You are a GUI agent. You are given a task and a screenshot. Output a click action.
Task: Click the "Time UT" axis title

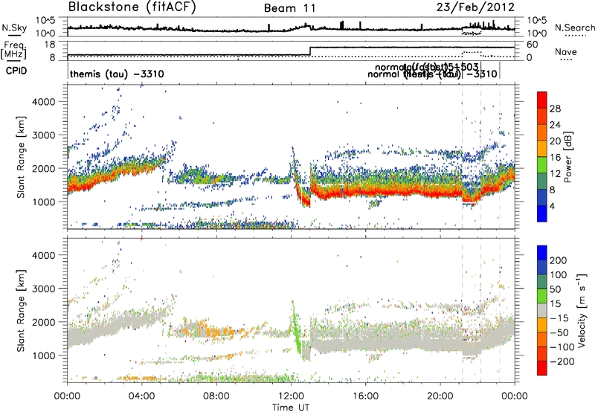(291, 407)
